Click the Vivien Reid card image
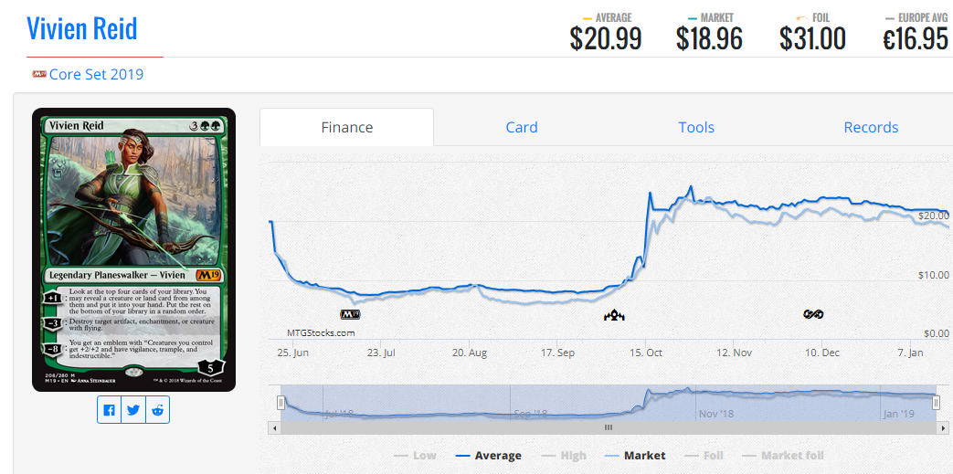This screenshot has width=953, height=474. pyautogui.click(x=133, y=249)
